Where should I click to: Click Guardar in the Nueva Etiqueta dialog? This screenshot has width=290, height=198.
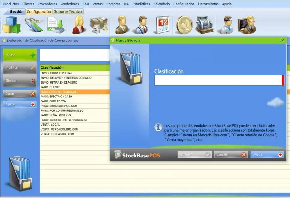[x=195, y=154]
